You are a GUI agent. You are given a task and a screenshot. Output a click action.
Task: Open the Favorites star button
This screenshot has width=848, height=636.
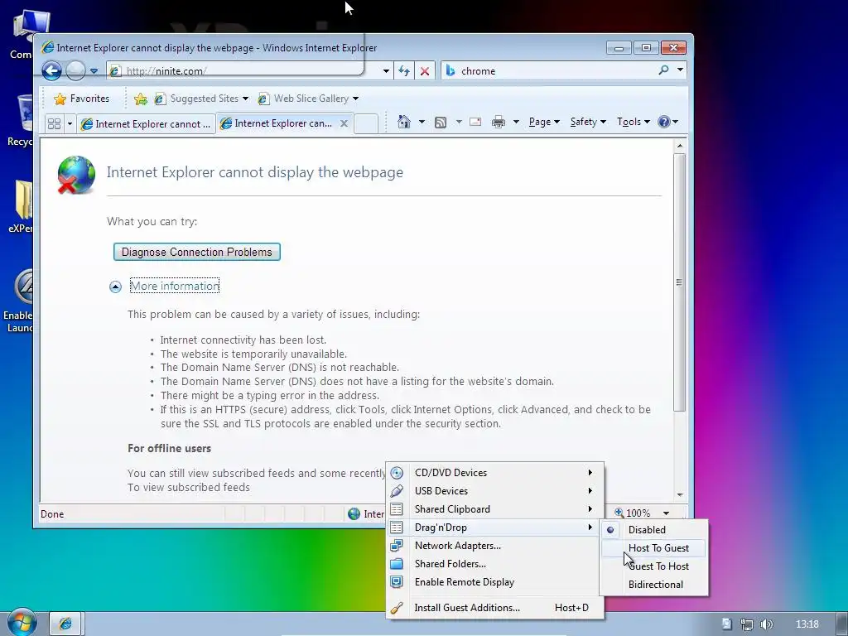coord(82,99)
